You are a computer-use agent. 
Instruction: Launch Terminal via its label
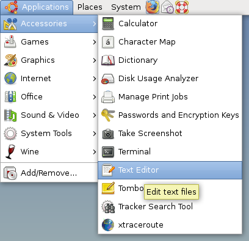[134, 152]
